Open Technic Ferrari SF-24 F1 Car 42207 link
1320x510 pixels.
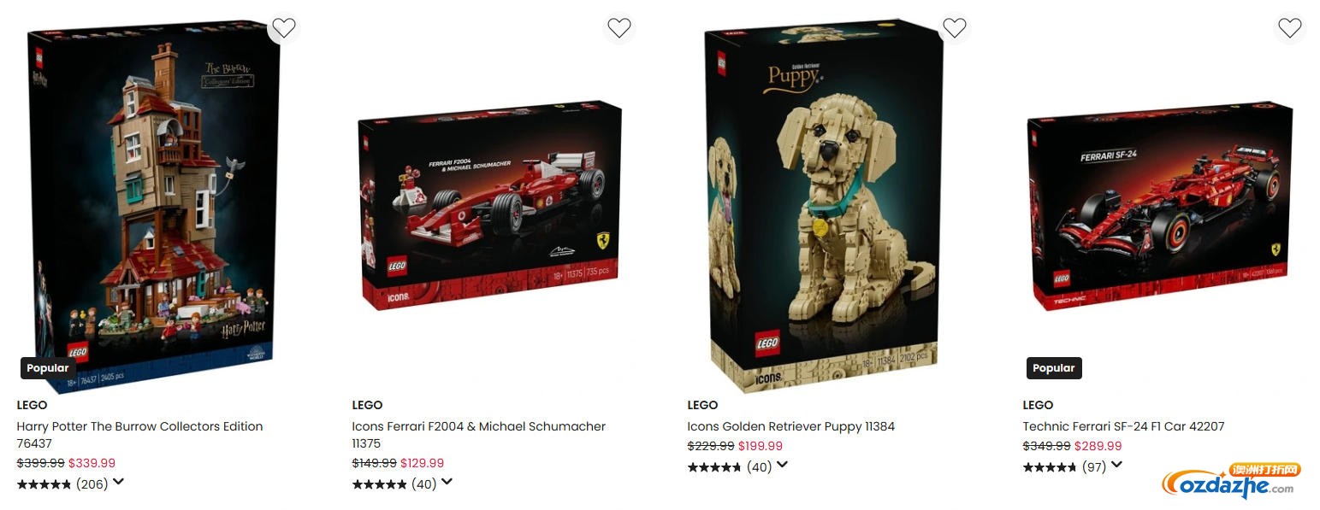point(1123,426)
